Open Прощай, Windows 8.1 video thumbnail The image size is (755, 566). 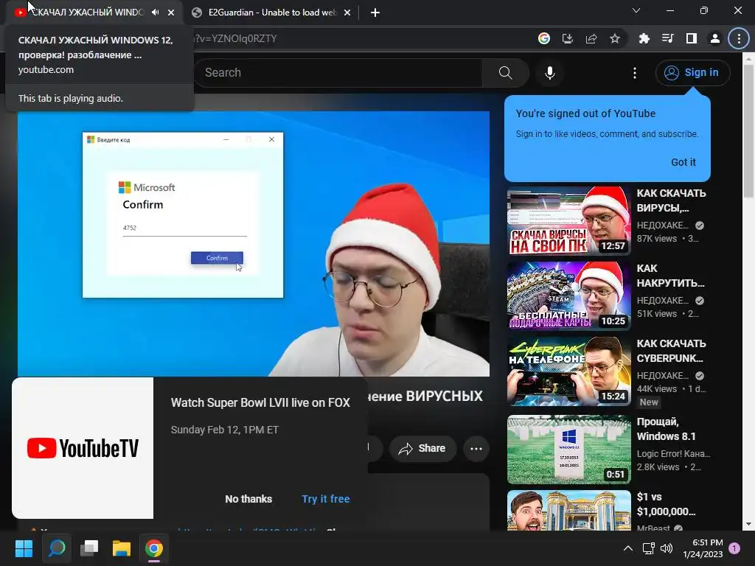(x=569, y=450)
